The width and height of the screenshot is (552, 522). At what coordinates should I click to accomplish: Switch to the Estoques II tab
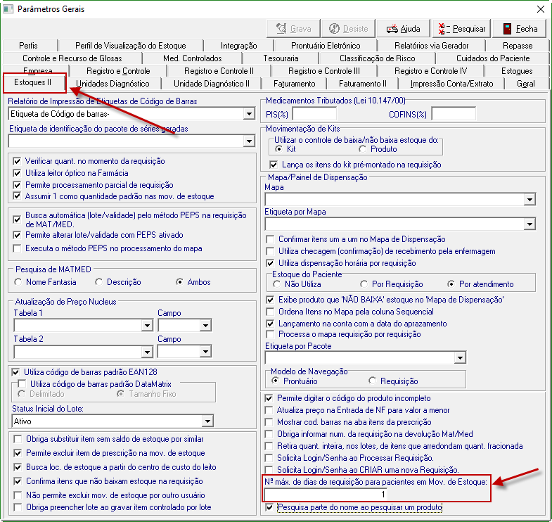click(x=33, y=82)
